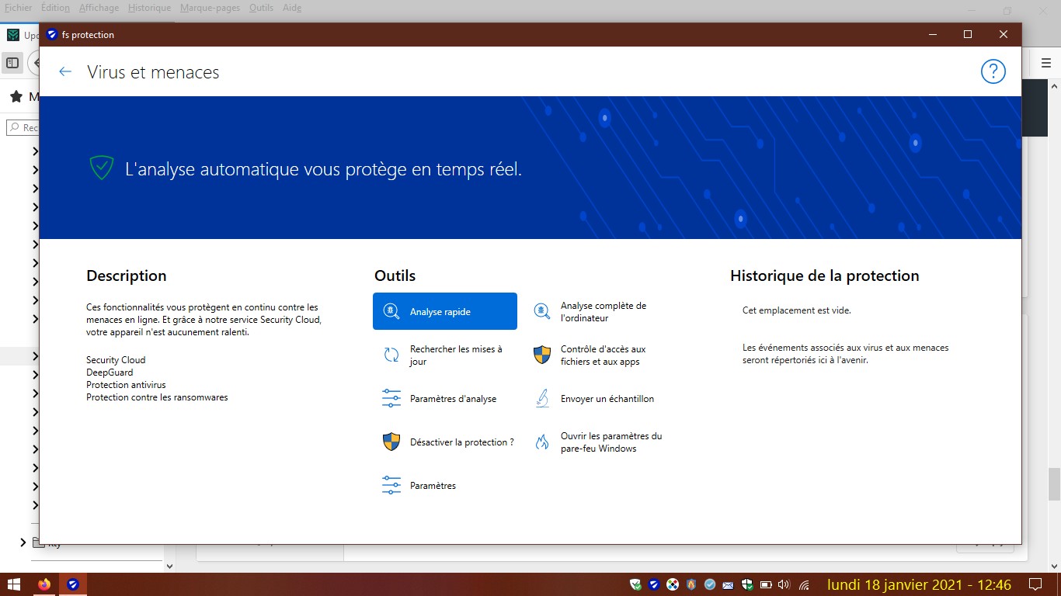Image resolution: width=1061 pixels, height=596 pixels.
Task: Click the Description heading
Action: [x=127, y=275]
